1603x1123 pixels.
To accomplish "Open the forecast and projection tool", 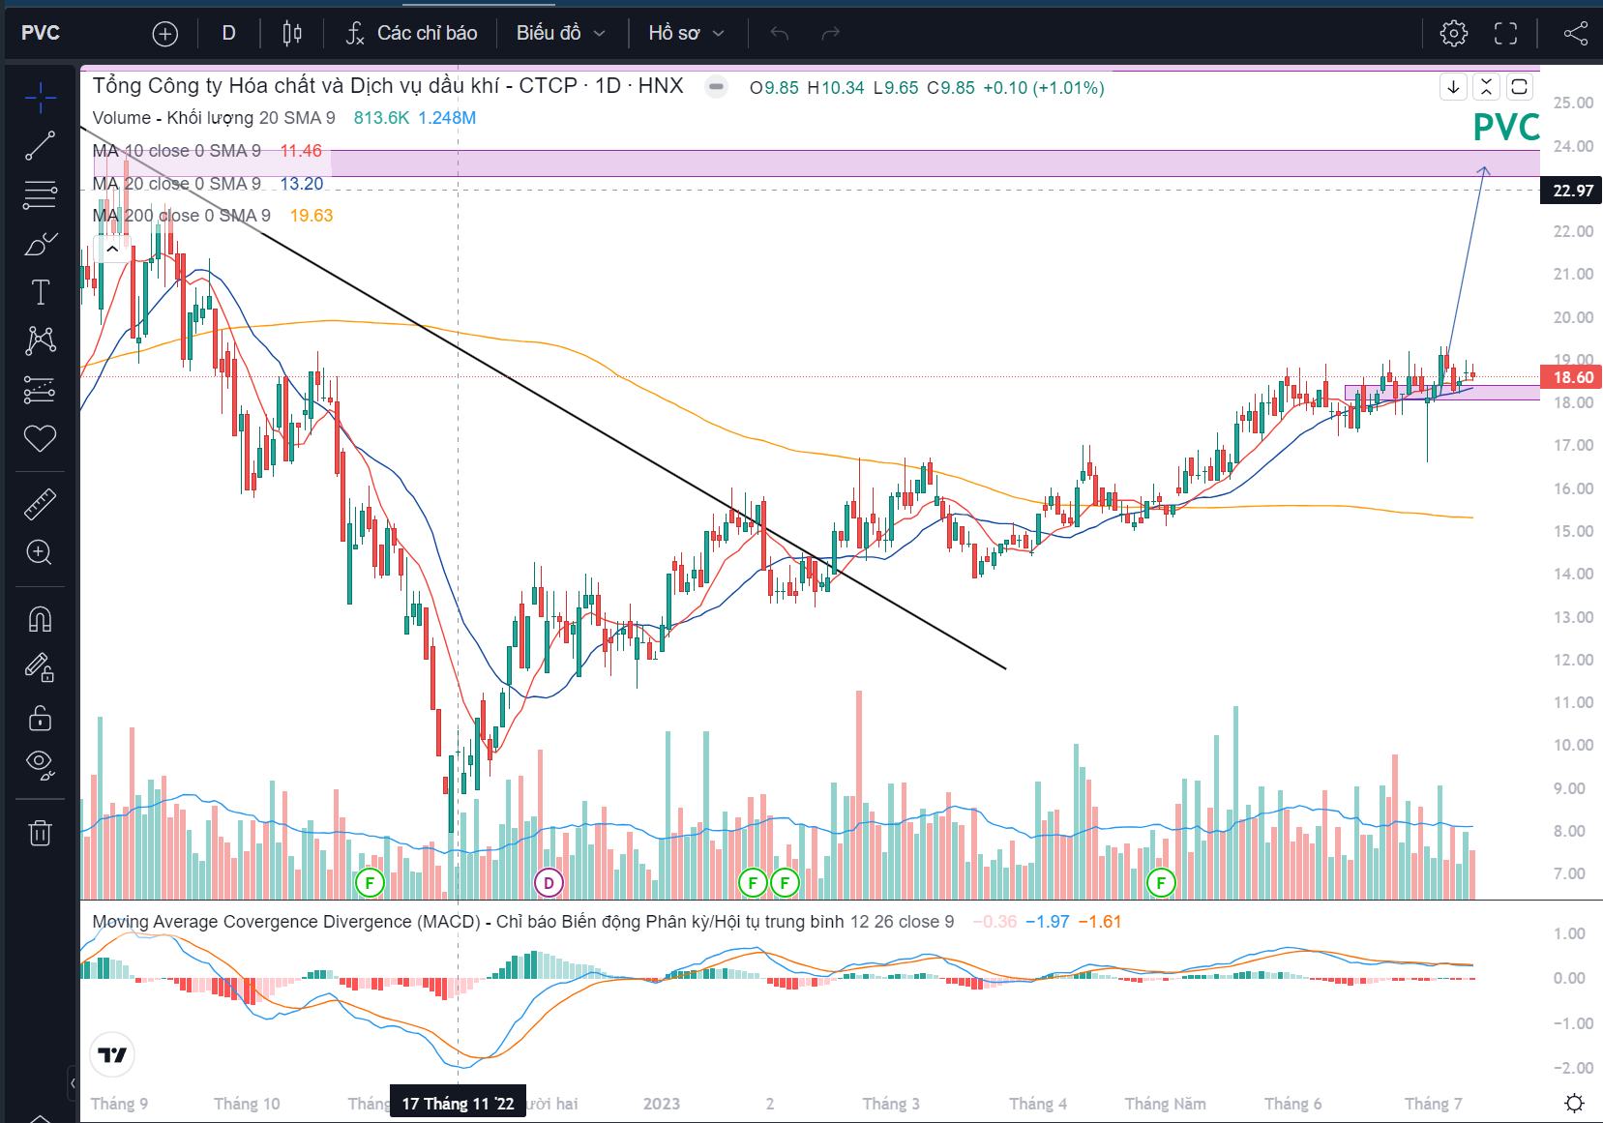I will tap(41, 390).
